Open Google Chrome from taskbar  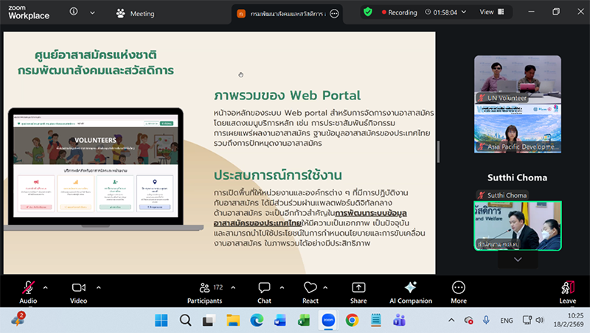352,320
